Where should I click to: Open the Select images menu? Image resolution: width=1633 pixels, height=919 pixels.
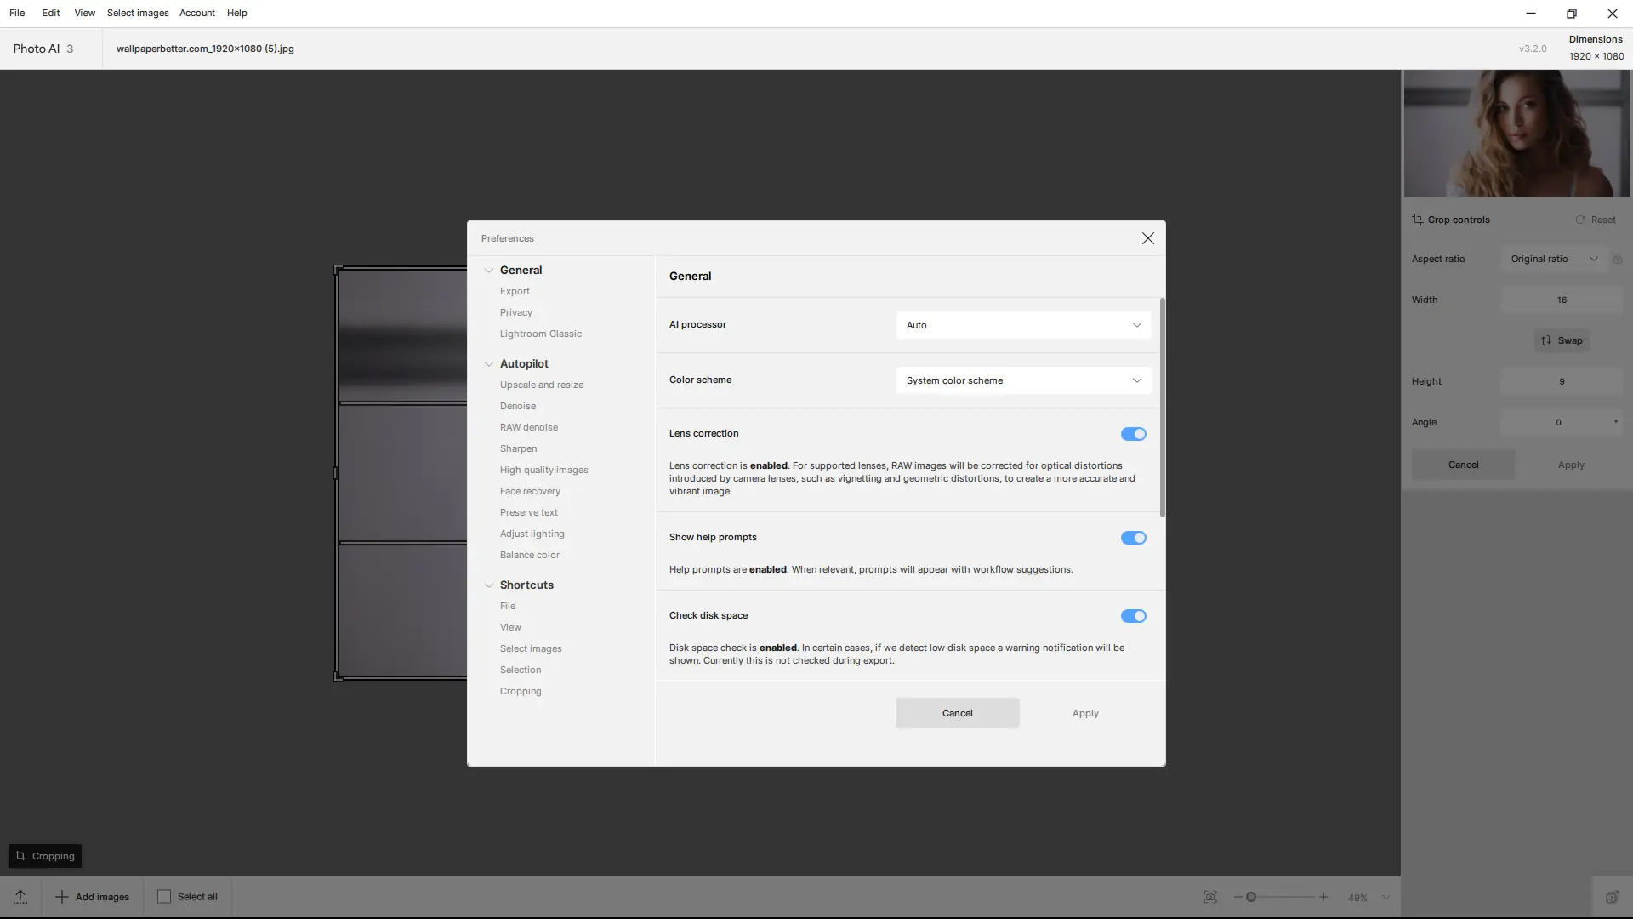click(x=138, y=13)
